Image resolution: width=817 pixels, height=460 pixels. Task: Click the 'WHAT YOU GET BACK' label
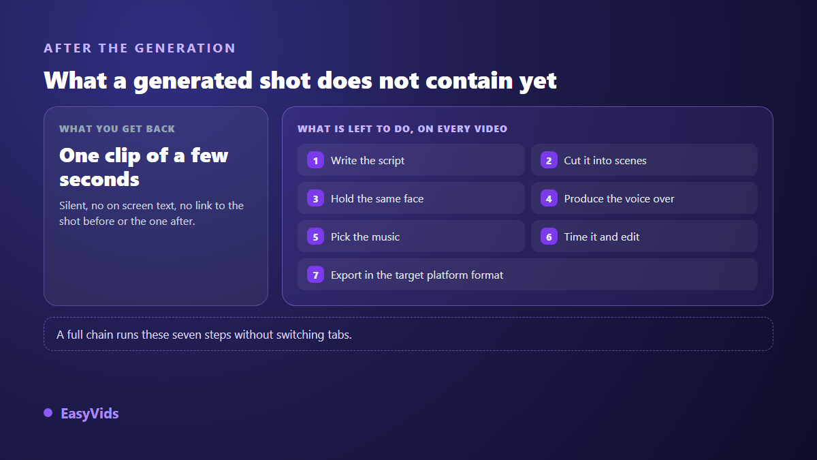[117, 129]
